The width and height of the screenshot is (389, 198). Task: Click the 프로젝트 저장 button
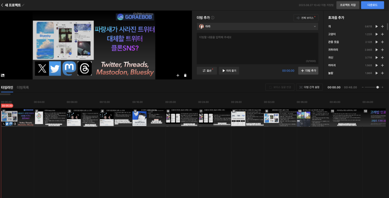(x=348, y=5)
